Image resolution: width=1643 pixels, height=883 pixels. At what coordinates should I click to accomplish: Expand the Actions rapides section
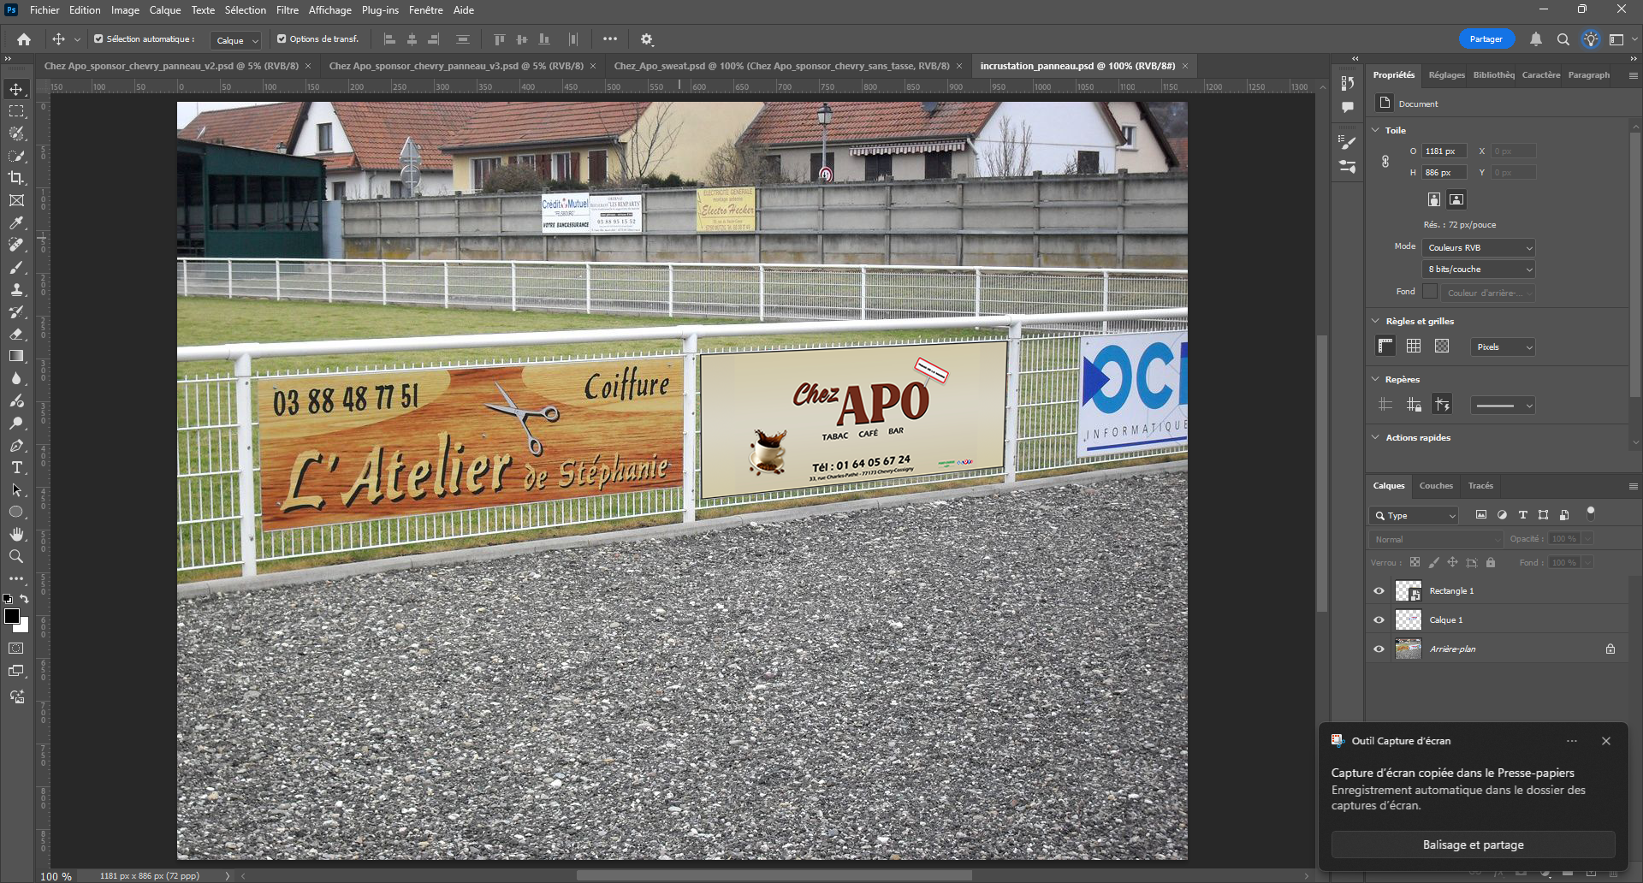pyautogui.click(x=1376, y=437)
